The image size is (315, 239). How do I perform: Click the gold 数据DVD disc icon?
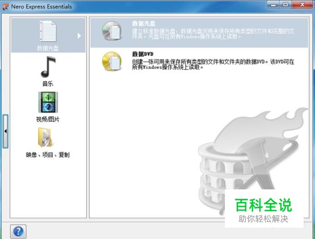pos(112,61)
